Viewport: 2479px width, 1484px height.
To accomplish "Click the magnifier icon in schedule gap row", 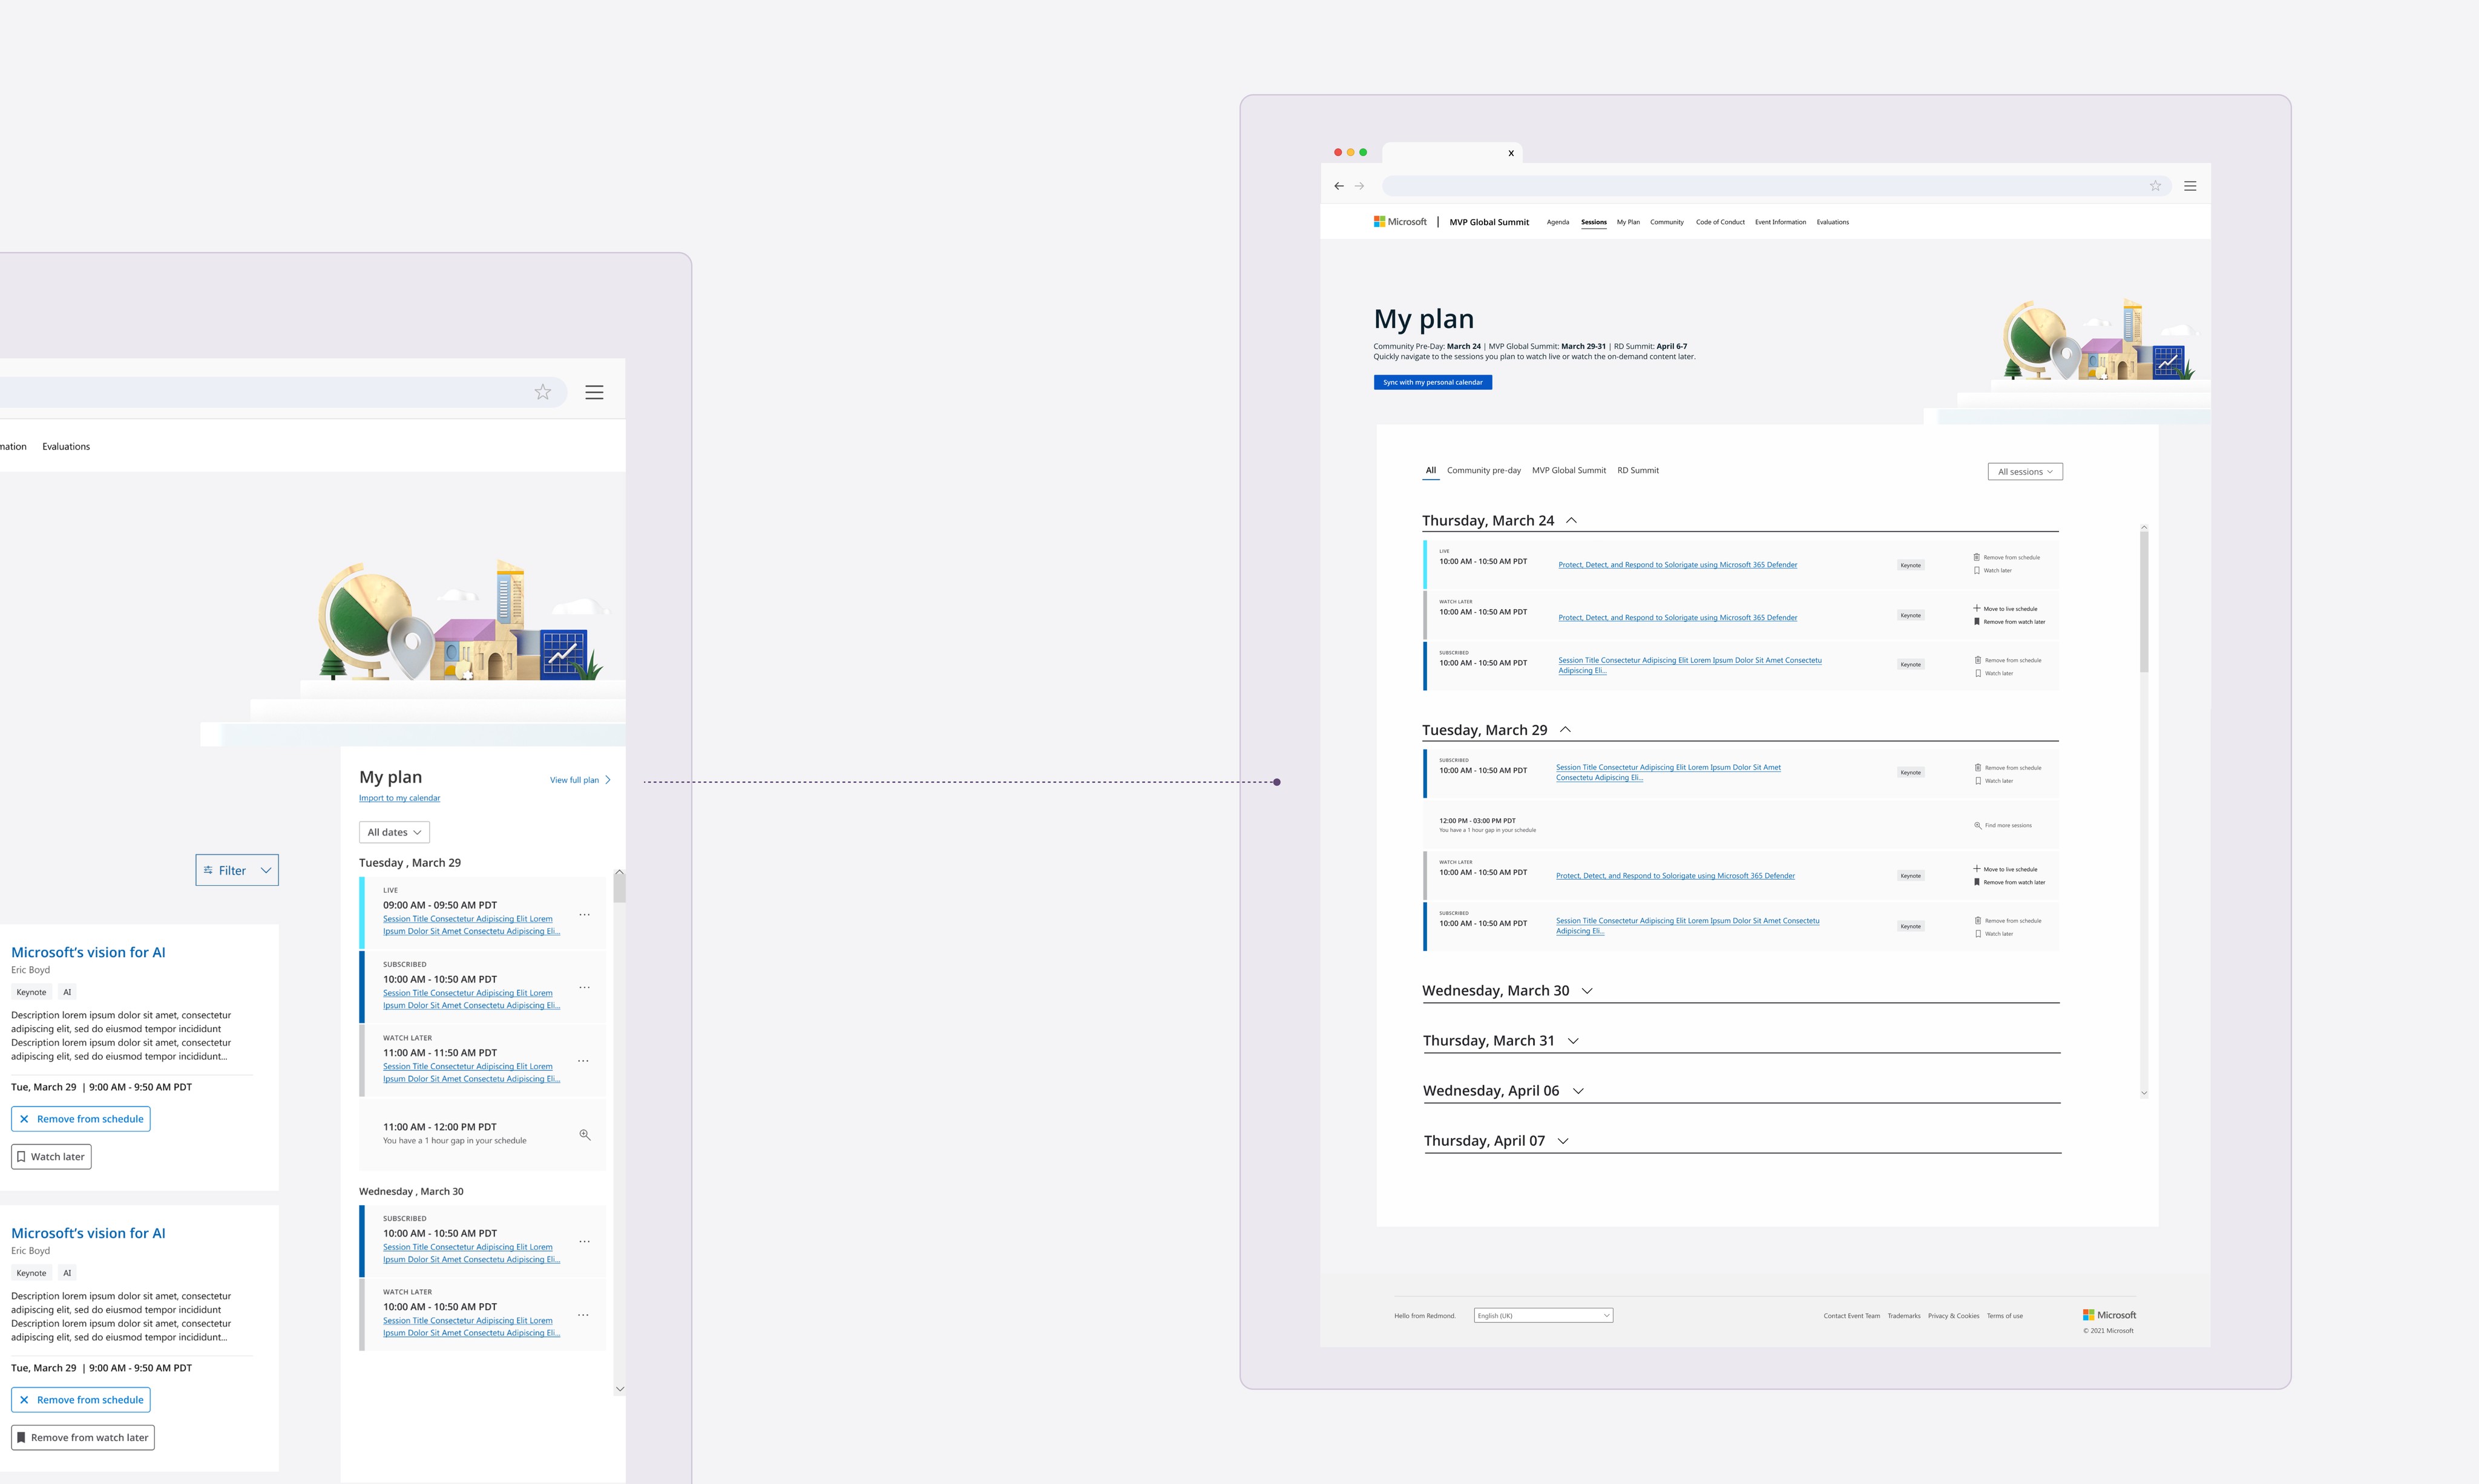I will click(585, 1134).
